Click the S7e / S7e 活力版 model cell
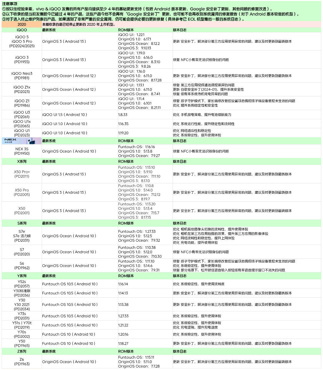This screenshot has width=323, height=370. click(x=22, y=236)
